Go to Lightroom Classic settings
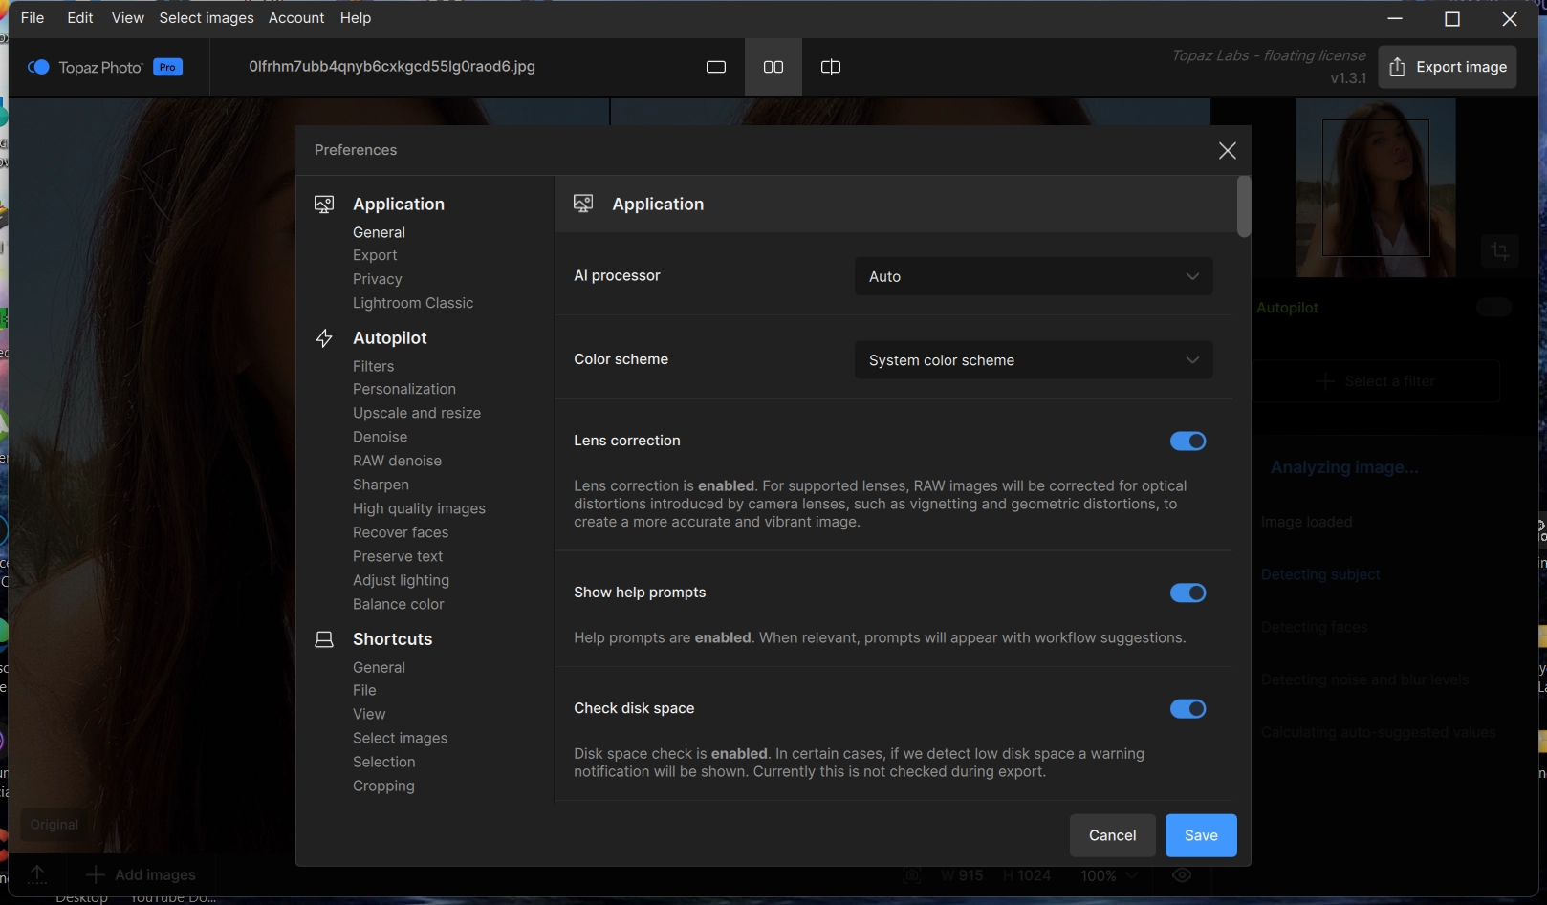 (x=413, y=303)
